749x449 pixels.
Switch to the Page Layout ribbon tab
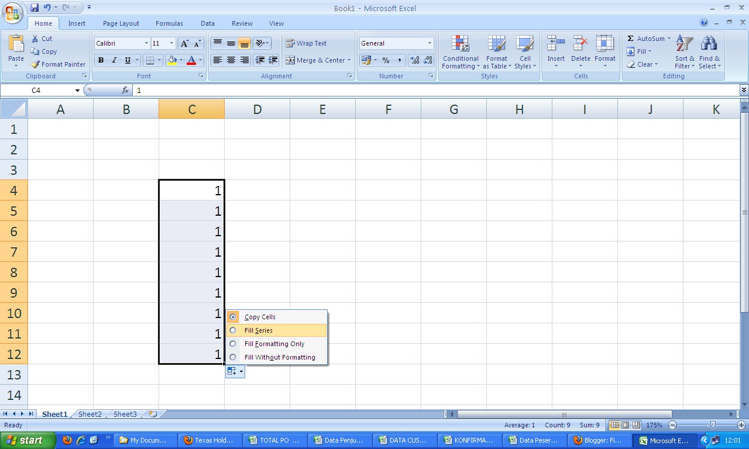[x=121, y=23]
